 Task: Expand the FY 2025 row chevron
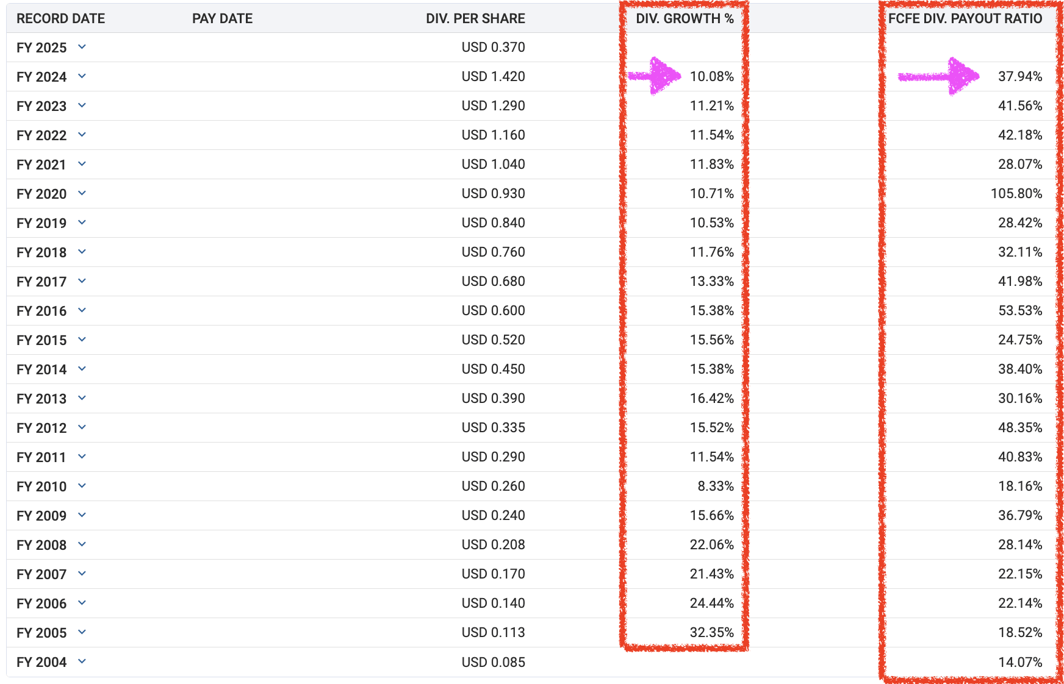click(x=82, y=47)
